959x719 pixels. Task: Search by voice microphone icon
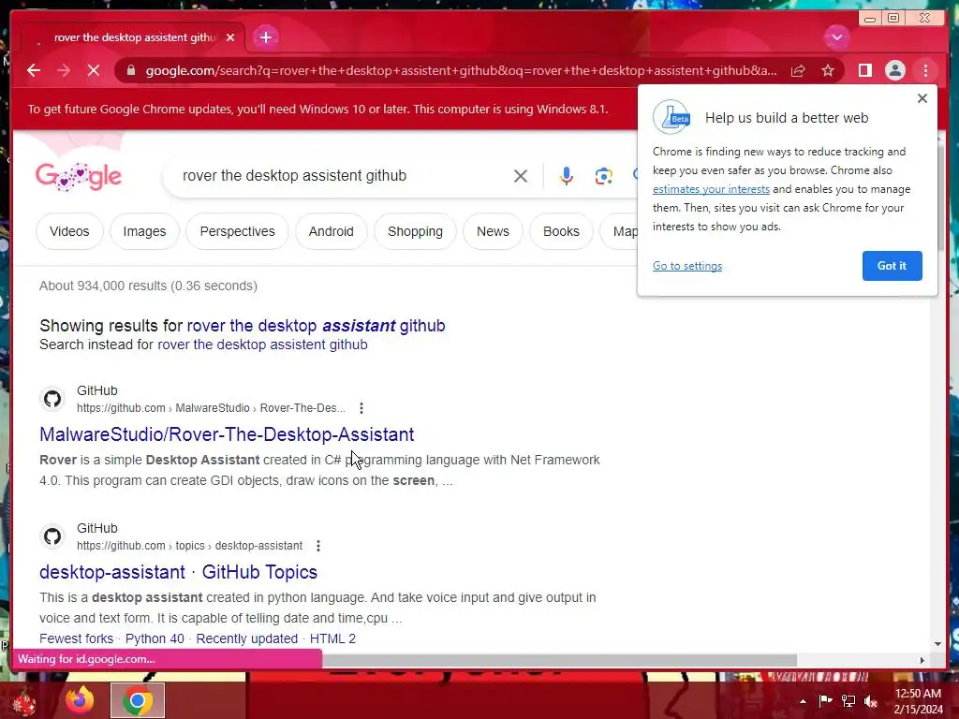[567, 176]
